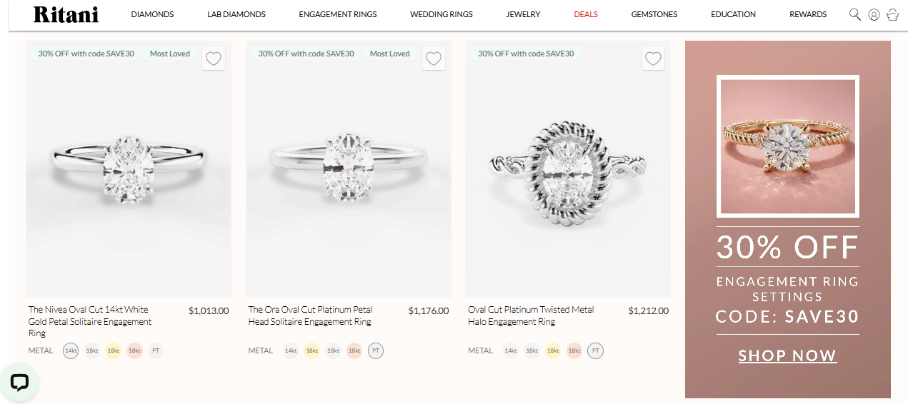This screenshot has width=908, height=404.
Task: Choose 14kt white metal for Ora ring
Action: 291,351
